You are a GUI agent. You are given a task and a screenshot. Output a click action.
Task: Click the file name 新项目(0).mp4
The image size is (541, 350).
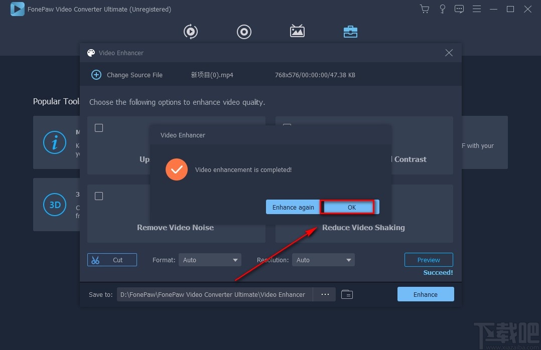click(212, 75)
